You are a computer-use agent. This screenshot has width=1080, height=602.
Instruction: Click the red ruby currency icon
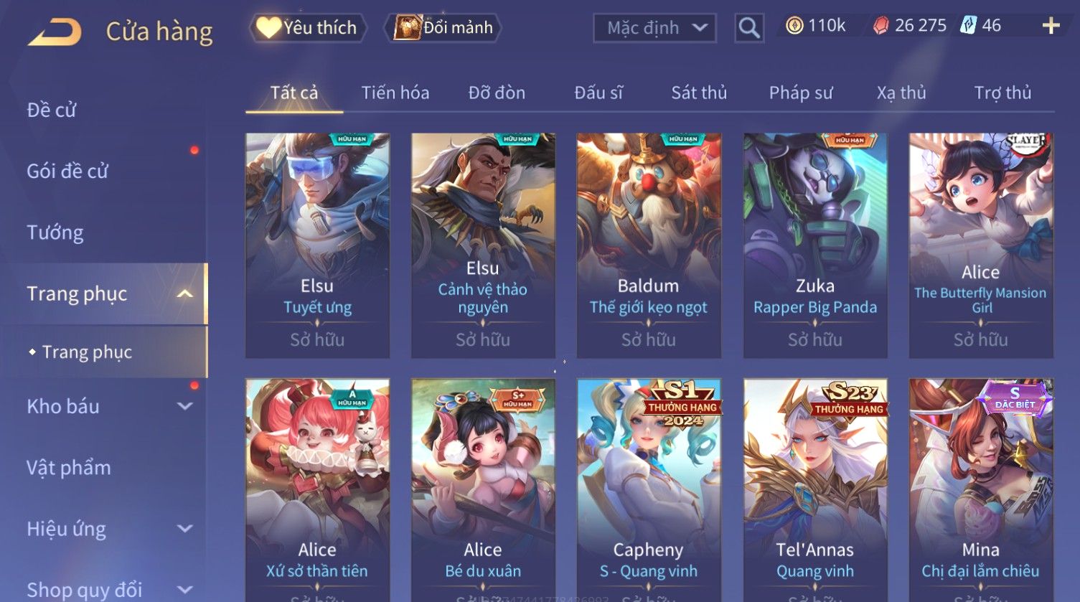pyautogui.click(x=881, y=26)
